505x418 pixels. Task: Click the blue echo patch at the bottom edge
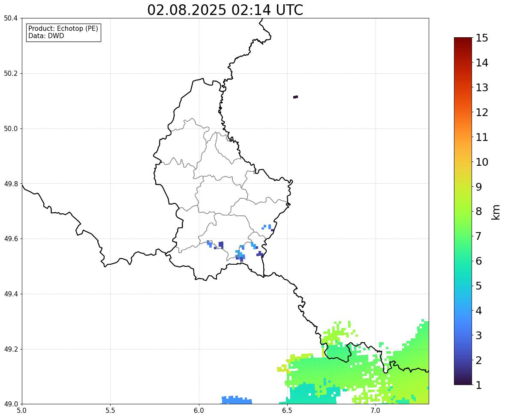237,400
